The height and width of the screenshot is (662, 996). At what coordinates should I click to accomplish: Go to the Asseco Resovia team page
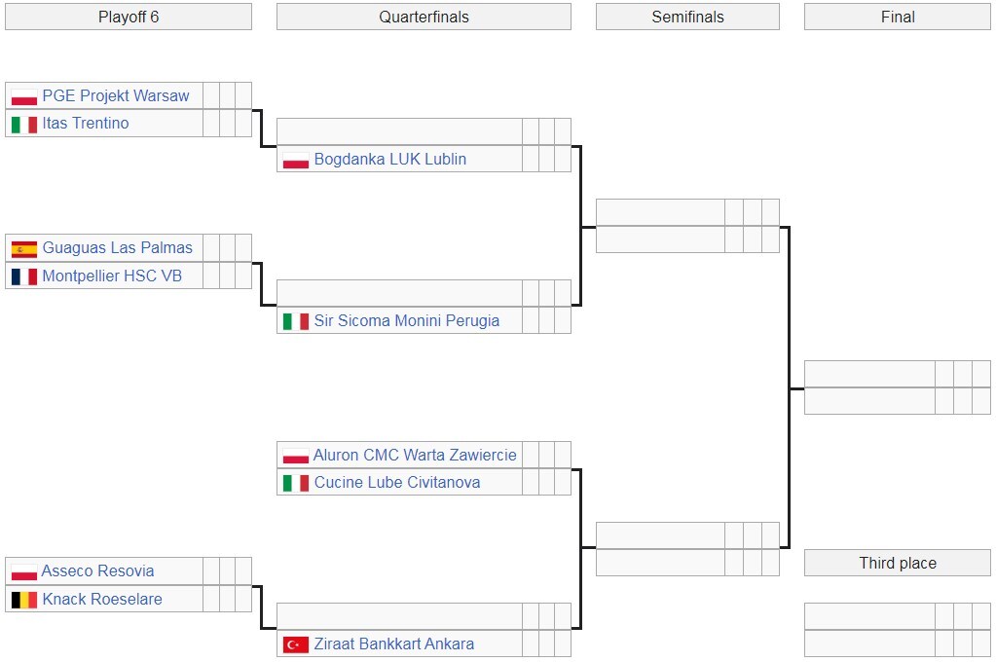(x=98, y=571)
